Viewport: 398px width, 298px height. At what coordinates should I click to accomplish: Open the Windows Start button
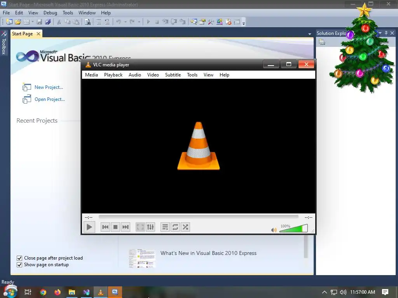click(10, 291)
